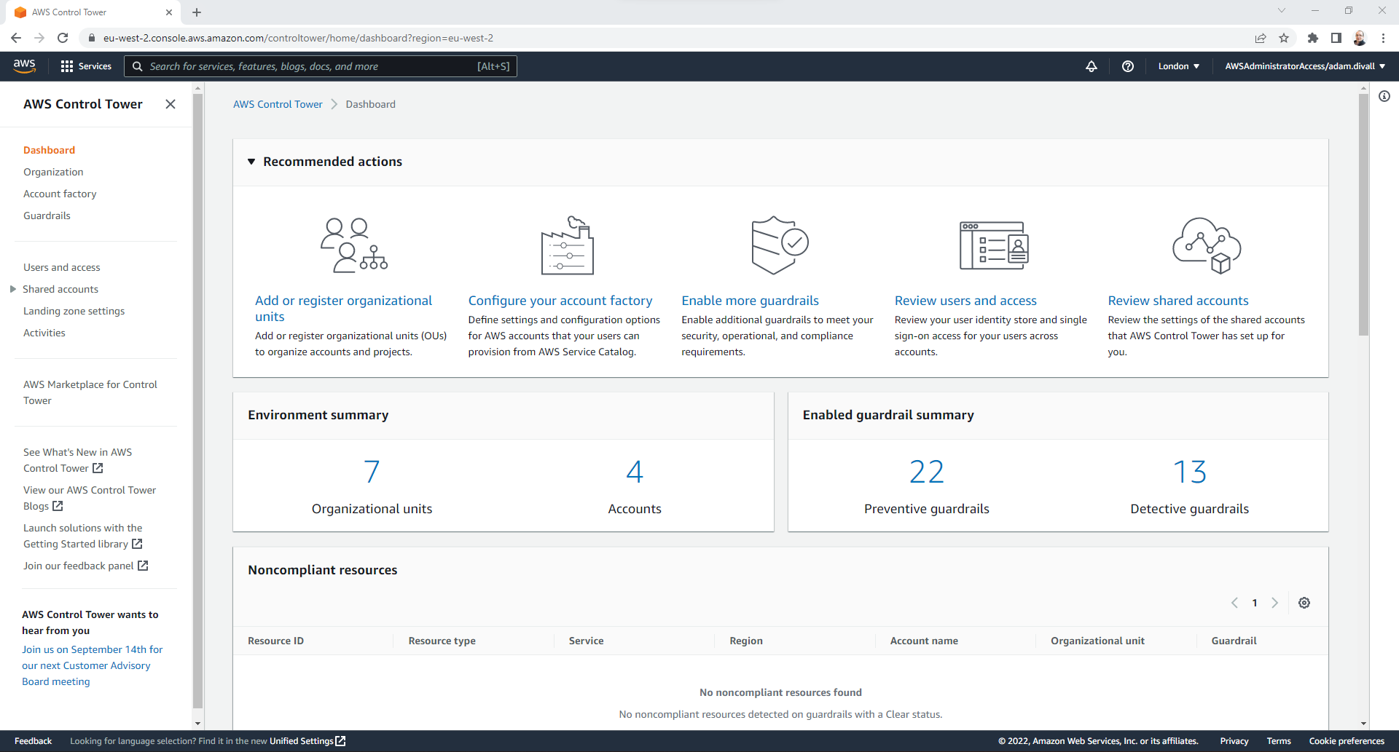Click the browser profile avatar
Viewport: 1399px width, 752px height.
click(1360, 38)
